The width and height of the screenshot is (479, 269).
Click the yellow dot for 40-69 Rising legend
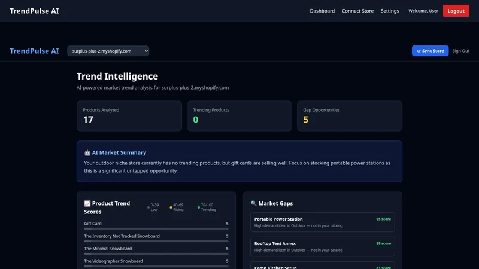pos(171,207)
